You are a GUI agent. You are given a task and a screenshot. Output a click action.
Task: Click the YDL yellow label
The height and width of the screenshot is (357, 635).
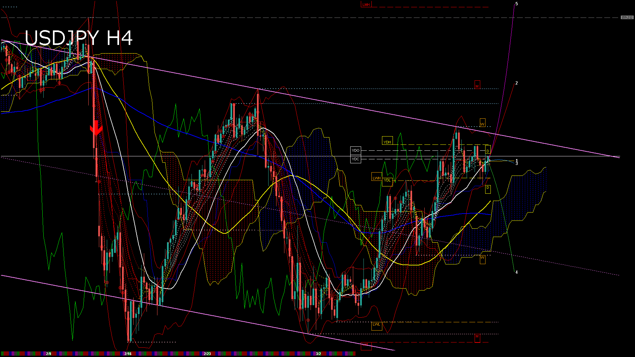pos(387,180)
